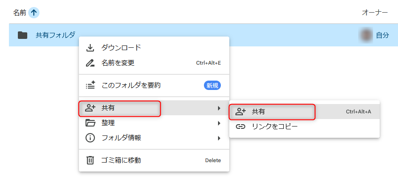This screenshot has width=398, height=194.
Task: Expand the 共有 submenu arrow
Action: pos(219,108)
